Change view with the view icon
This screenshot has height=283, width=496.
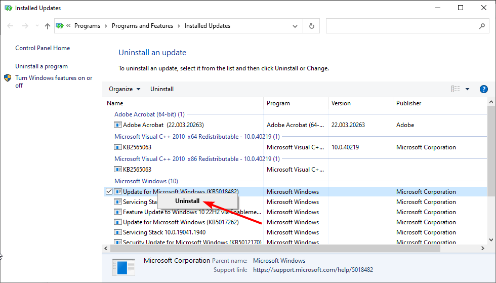click(456, 89)
